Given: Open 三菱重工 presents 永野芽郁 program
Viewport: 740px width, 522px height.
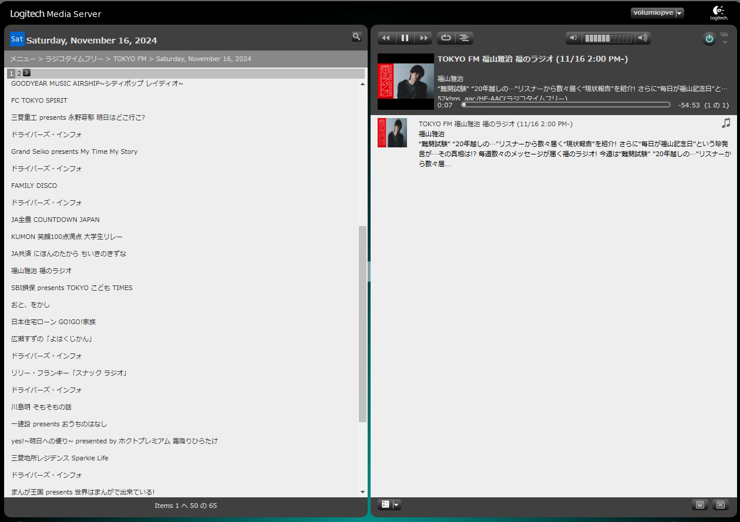Looking at the screenshot, I should click(x=78, y=117).
